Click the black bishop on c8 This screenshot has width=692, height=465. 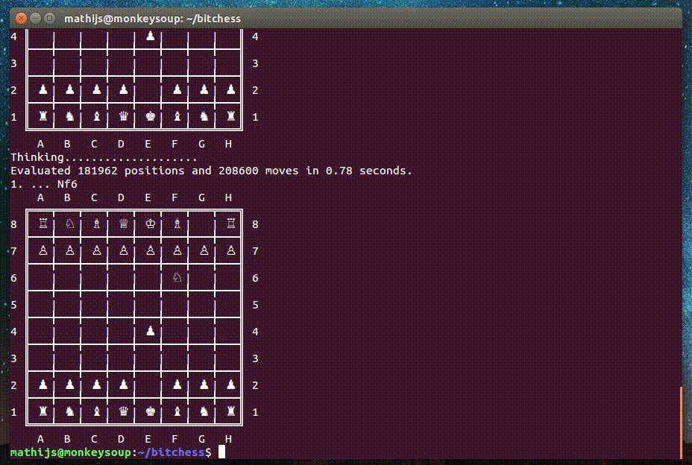(x=97, y=223)
